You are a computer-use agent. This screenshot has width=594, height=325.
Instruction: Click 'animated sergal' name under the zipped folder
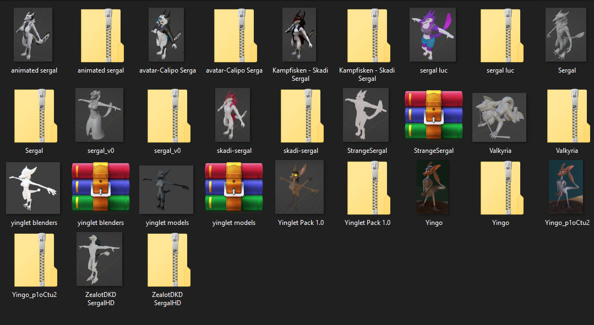click(101, 70)
